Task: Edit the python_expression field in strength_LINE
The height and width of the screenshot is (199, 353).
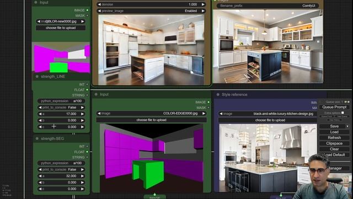Action: click(61, 101)
